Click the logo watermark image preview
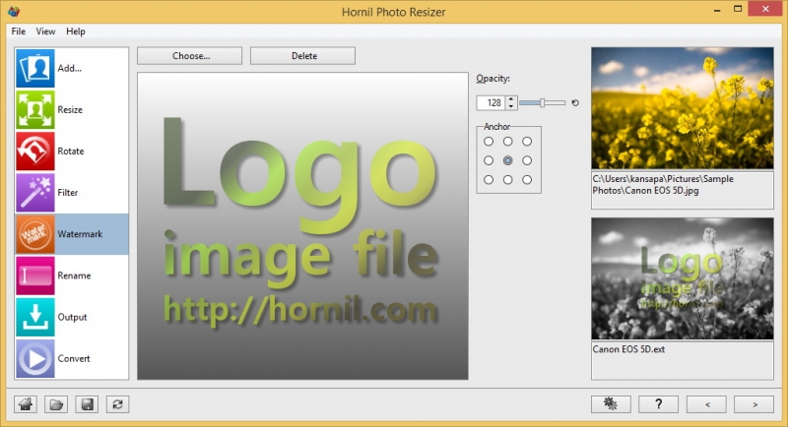788x427 pixels. 302,225
